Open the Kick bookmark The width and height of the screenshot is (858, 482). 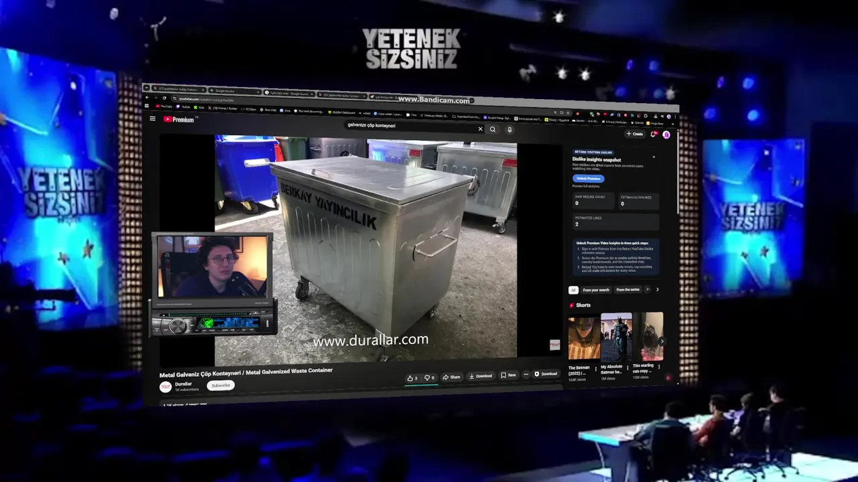199,108
